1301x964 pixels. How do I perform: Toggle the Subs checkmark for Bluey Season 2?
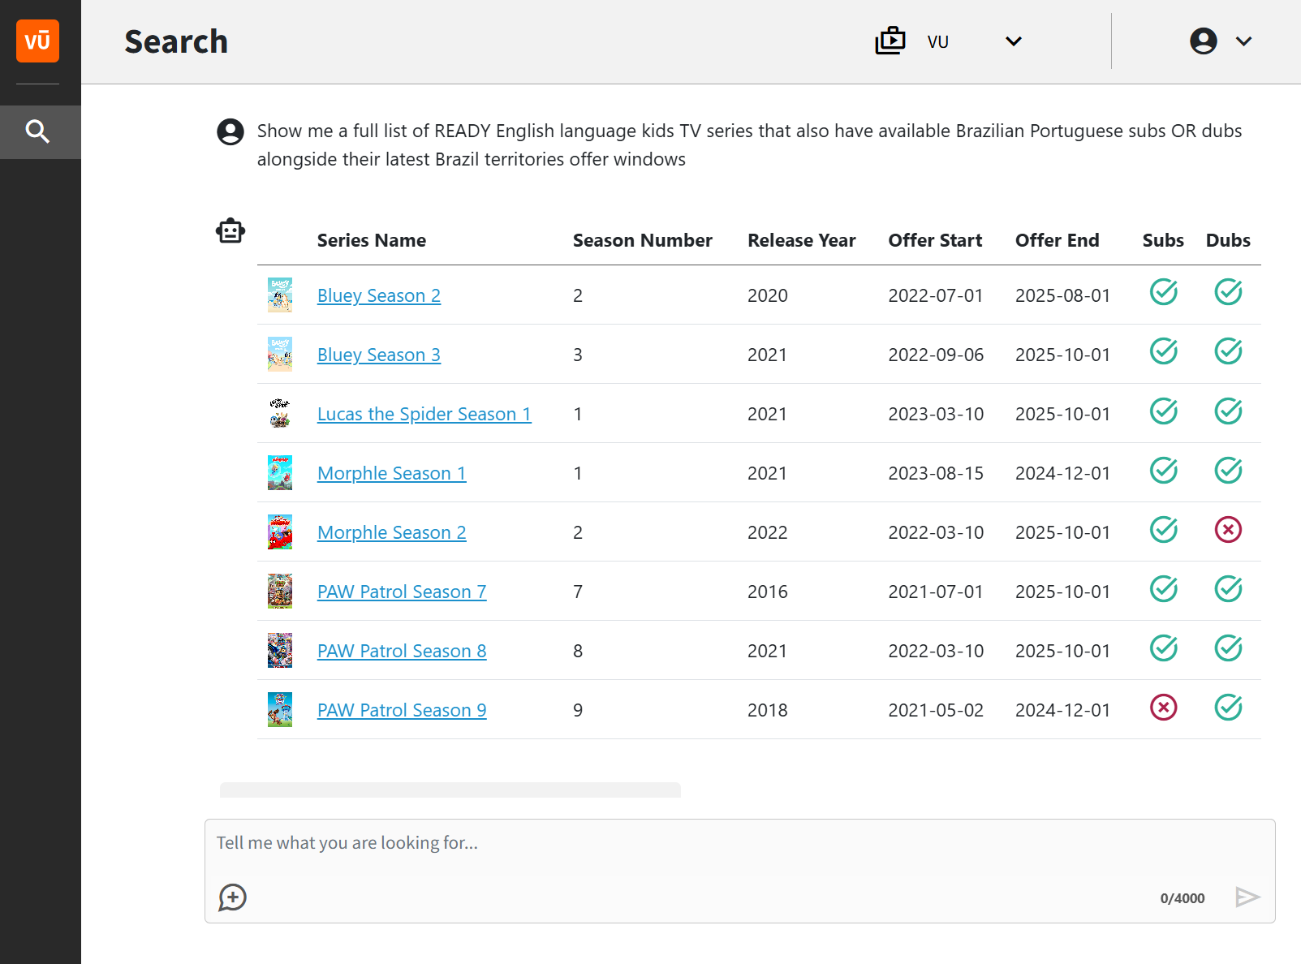coord(1162,293)
